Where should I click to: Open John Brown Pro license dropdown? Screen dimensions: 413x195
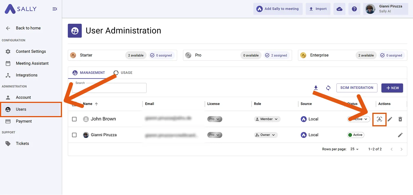click(x=215, y=119)
